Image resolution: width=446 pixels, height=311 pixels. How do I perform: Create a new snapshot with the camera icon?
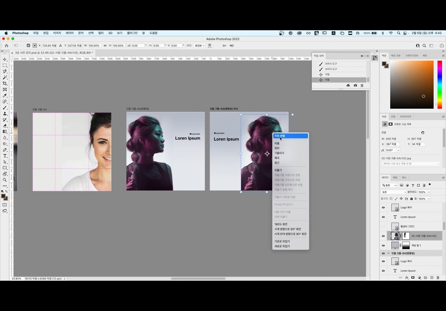[x=355, y=86]
